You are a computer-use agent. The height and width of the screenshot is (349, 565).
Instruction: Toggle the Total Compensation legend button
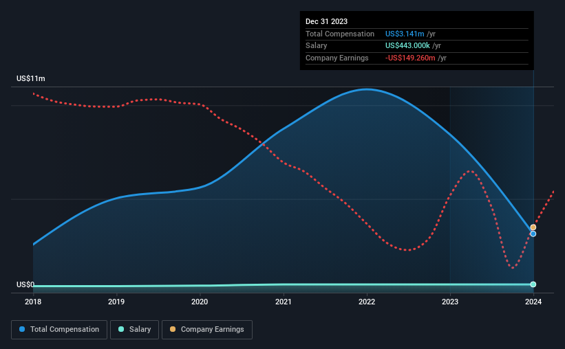(59, 330)
